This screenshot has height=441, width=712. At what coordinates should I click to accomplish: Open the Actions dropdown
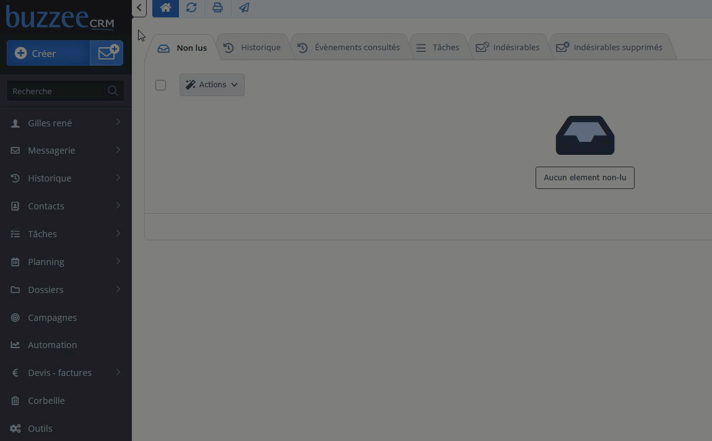click(212, 85)
